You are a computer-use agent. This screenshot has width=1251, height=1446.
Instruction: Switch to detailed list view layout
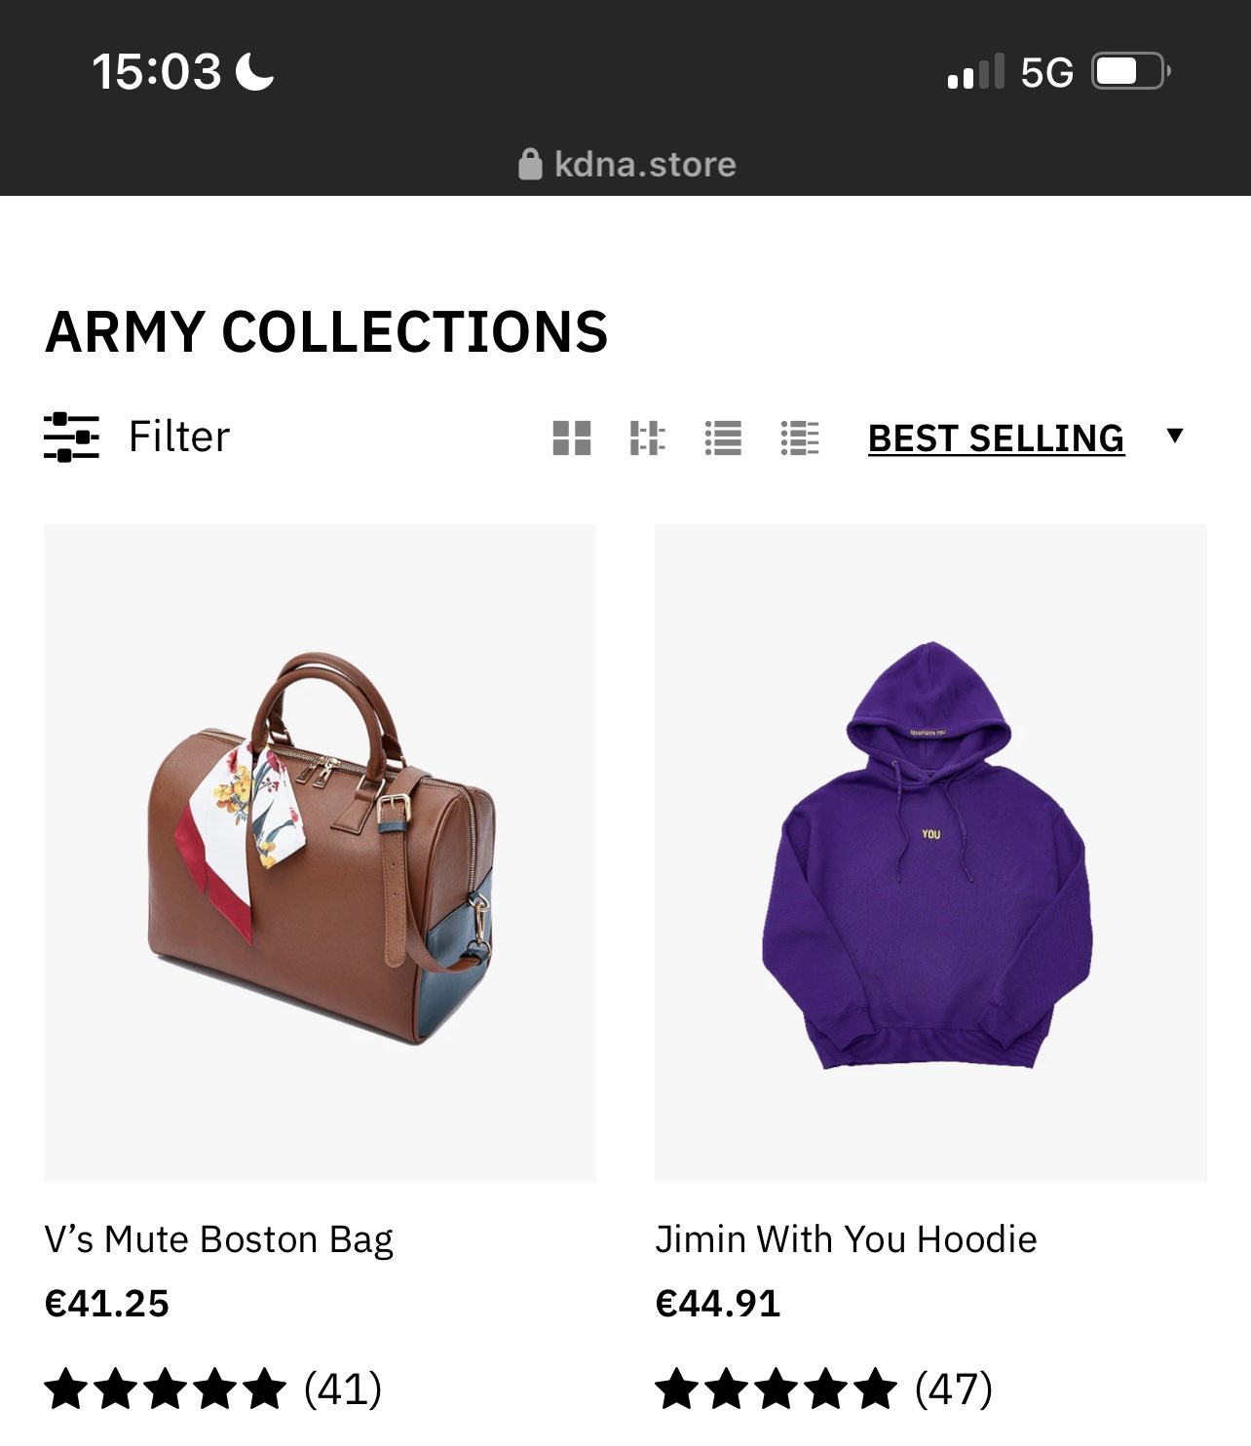[800, 438]
